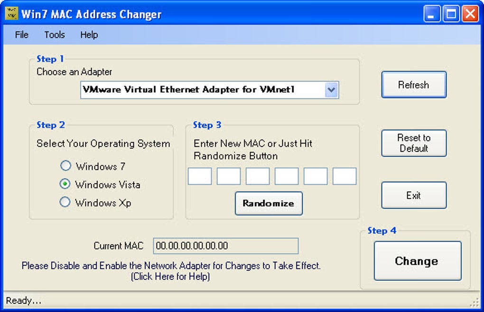This screenshot has height=312, width=484.
Task: Focus the fifth MAC octet field
Action: 316,176
